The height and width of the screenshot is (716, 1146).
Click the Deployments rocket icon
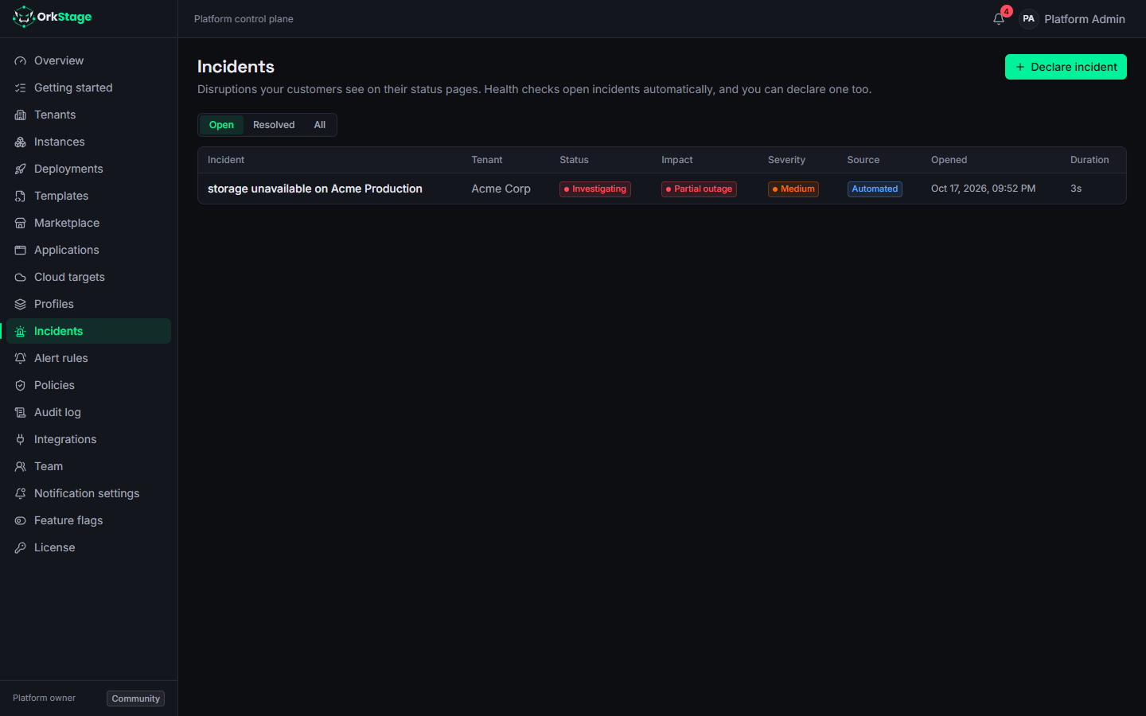pyautogui.click(x=21, y=169)
